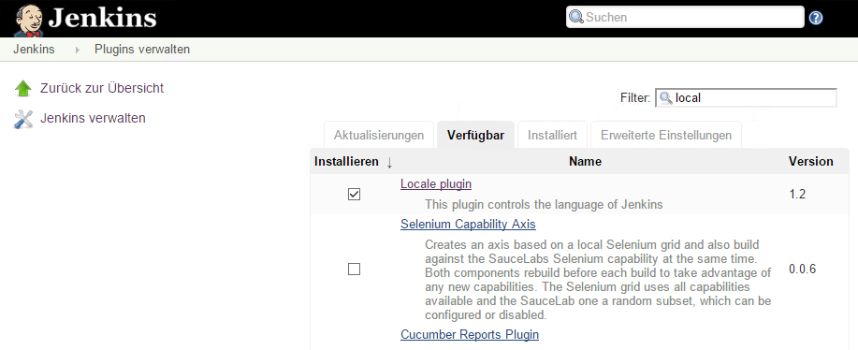Click the 'Filter:' label
The height and width of the screenshot is (350, 858).
[635, 98]
